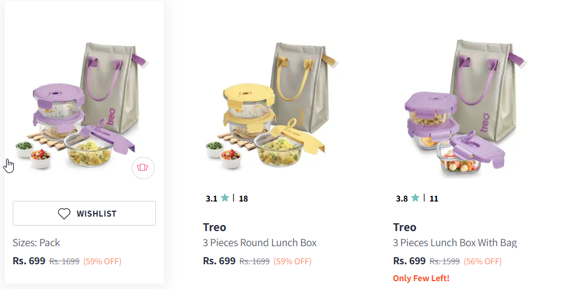Open the '3 Pieces Round Lunch Box' title
Viewport: 567px width, 289px height.
[260, 243]
